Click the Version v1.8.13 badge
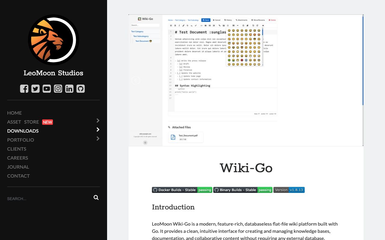385x240 pixels. [x=289, y=190]
